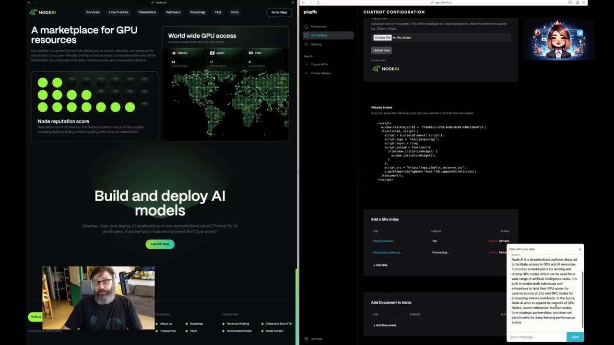
Task: Click the link icon beside nodes.ai address
Action: pos(153,2)
